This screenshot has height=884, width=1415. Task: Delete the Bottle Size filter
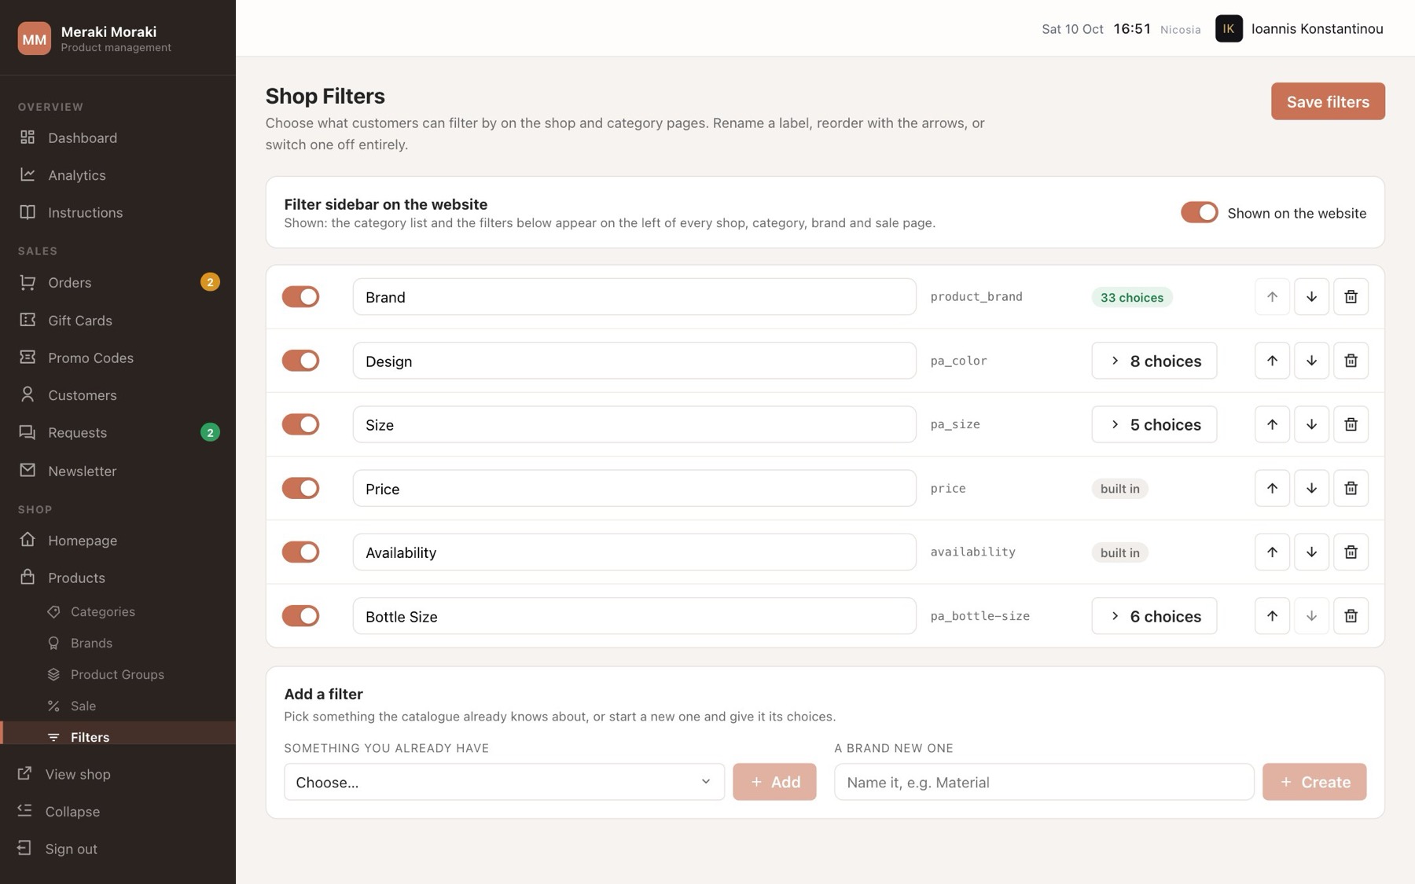[x=1351, y=616]
